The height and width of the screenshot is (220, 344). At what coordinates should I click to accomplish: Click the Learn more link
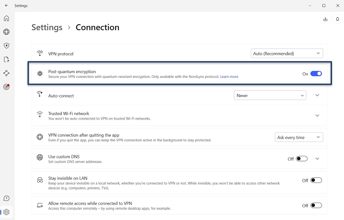(229, 77)
